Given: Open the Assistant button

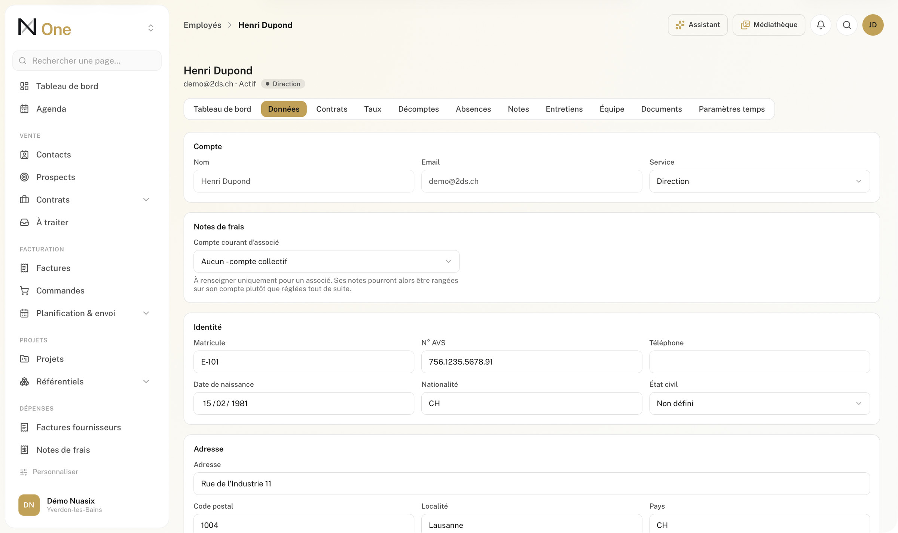Looking at the screenshot, I should pos(697,25).
